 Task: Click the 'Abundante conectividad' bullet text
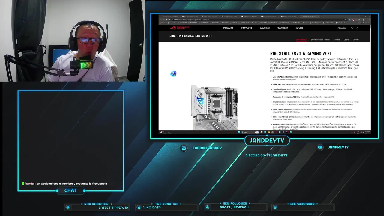314,127
